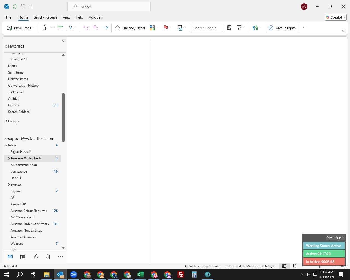Screen dimensions: 350x280
Task: Open the Categorize color squares icon
Action: pyautogui.click(x=152, y=28)
